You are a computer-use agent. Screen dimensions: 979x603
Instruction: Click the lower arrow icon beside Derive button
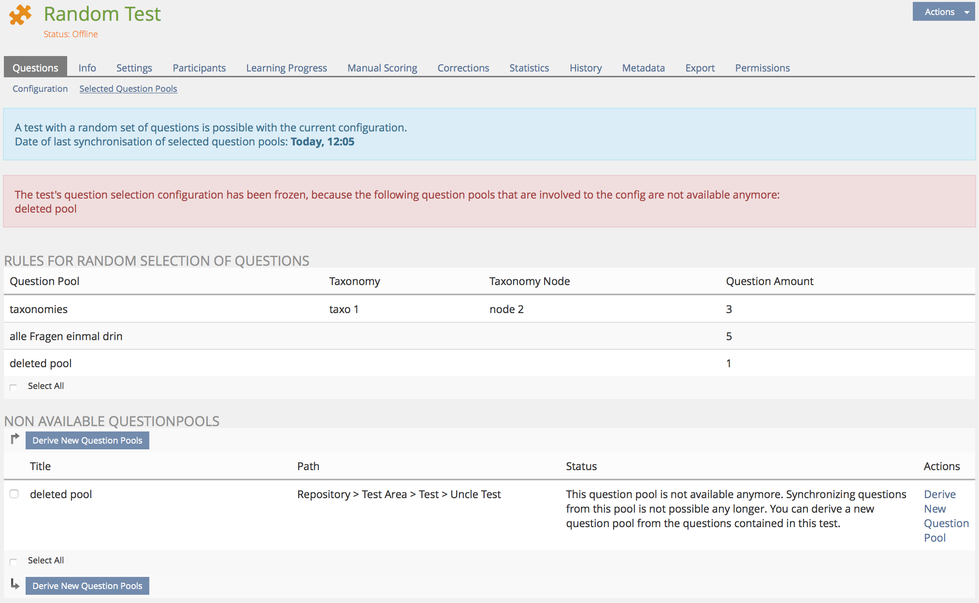click(x=15, y=584)
